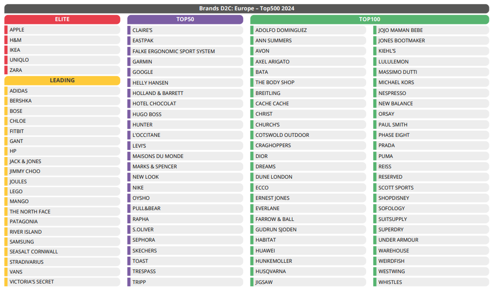Select THE NORTH FACE brand row
This screenshot has width=494, height=291.
click(62, 211)
